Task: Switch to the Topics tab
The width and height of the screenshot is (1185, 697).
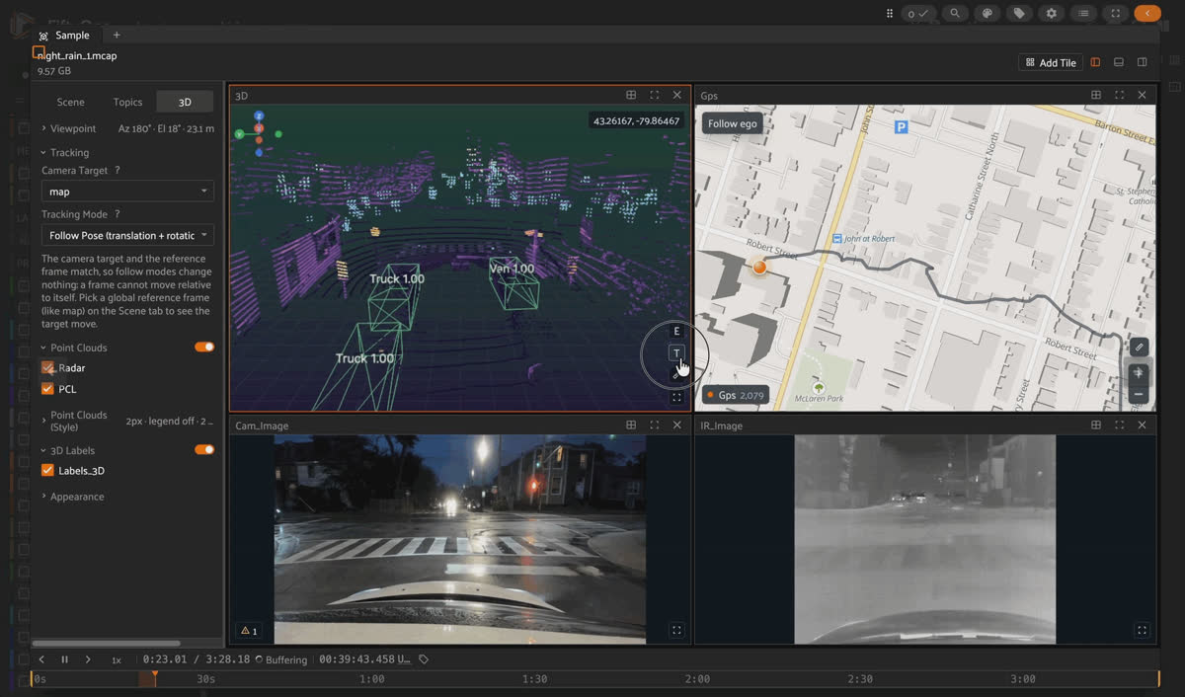Action: (x=127, y=102)
